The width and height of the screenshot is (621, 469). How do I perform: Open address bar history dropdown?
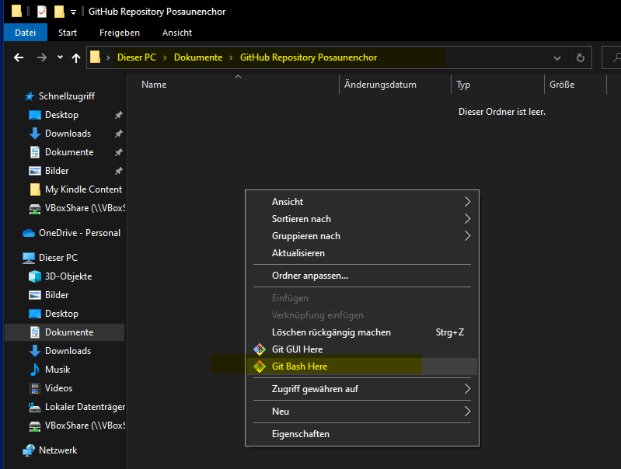[557, 58]
